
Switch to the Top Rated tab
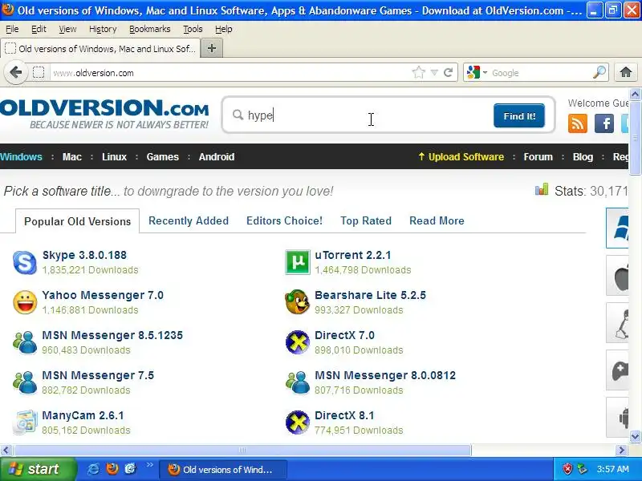pyautogui.click(x=366, y=221)
